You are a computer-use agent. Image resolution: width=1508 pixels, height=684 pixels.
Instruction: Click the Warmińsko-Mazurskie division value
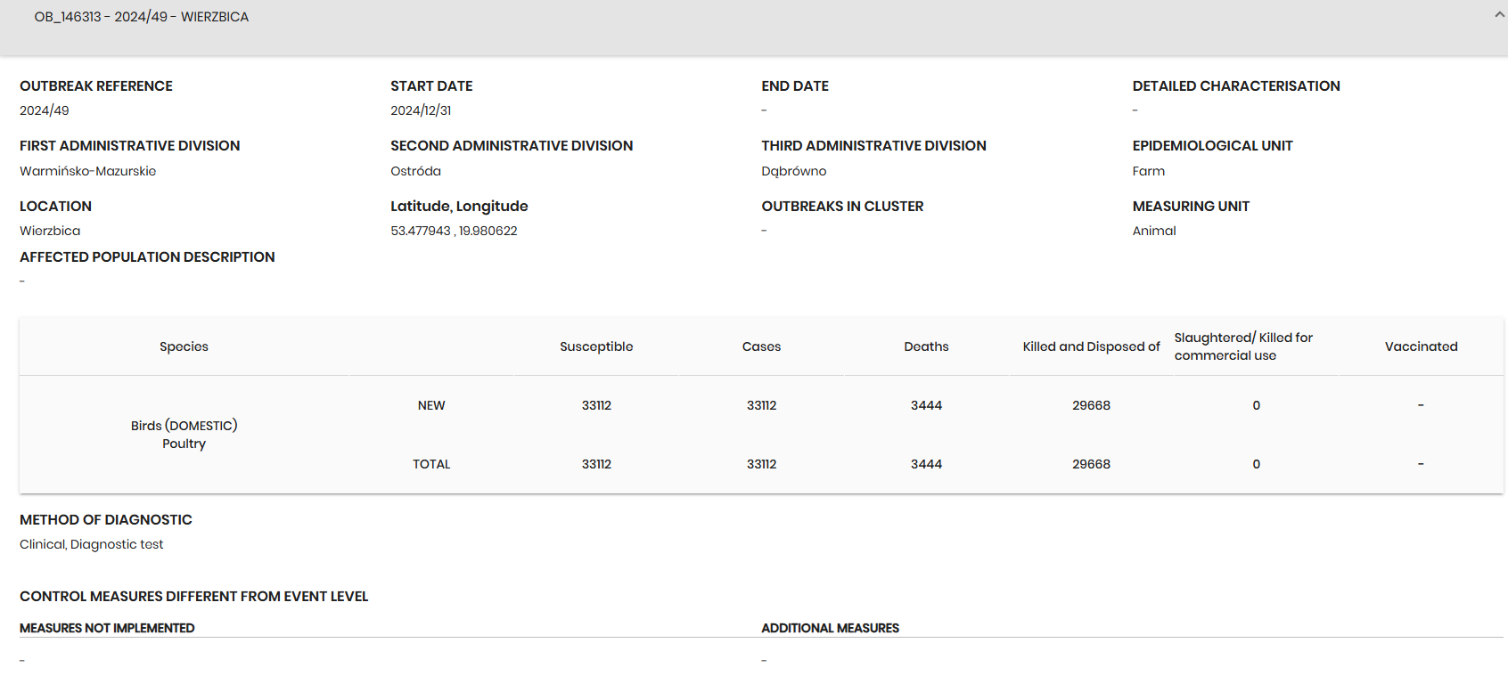(87, 171)
